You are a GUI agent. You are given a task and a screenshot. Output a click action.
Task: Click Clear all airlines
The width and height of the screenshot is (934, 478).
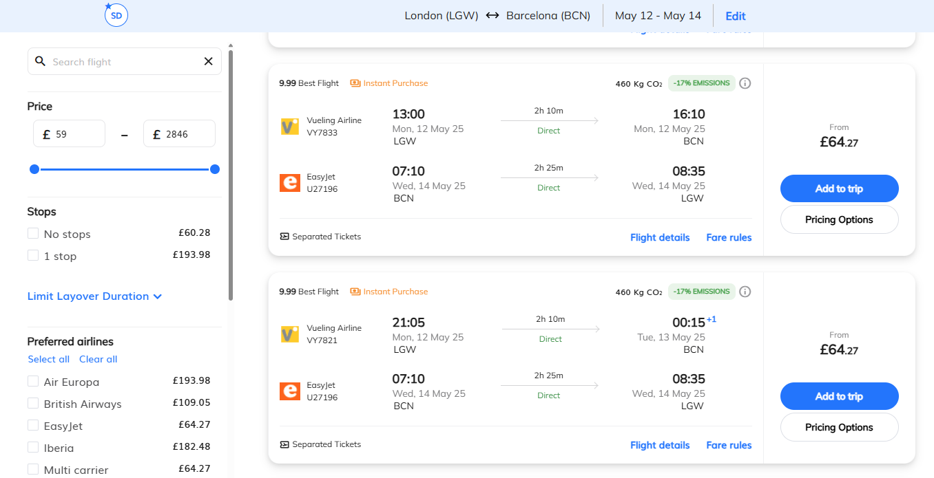[98, 359]
